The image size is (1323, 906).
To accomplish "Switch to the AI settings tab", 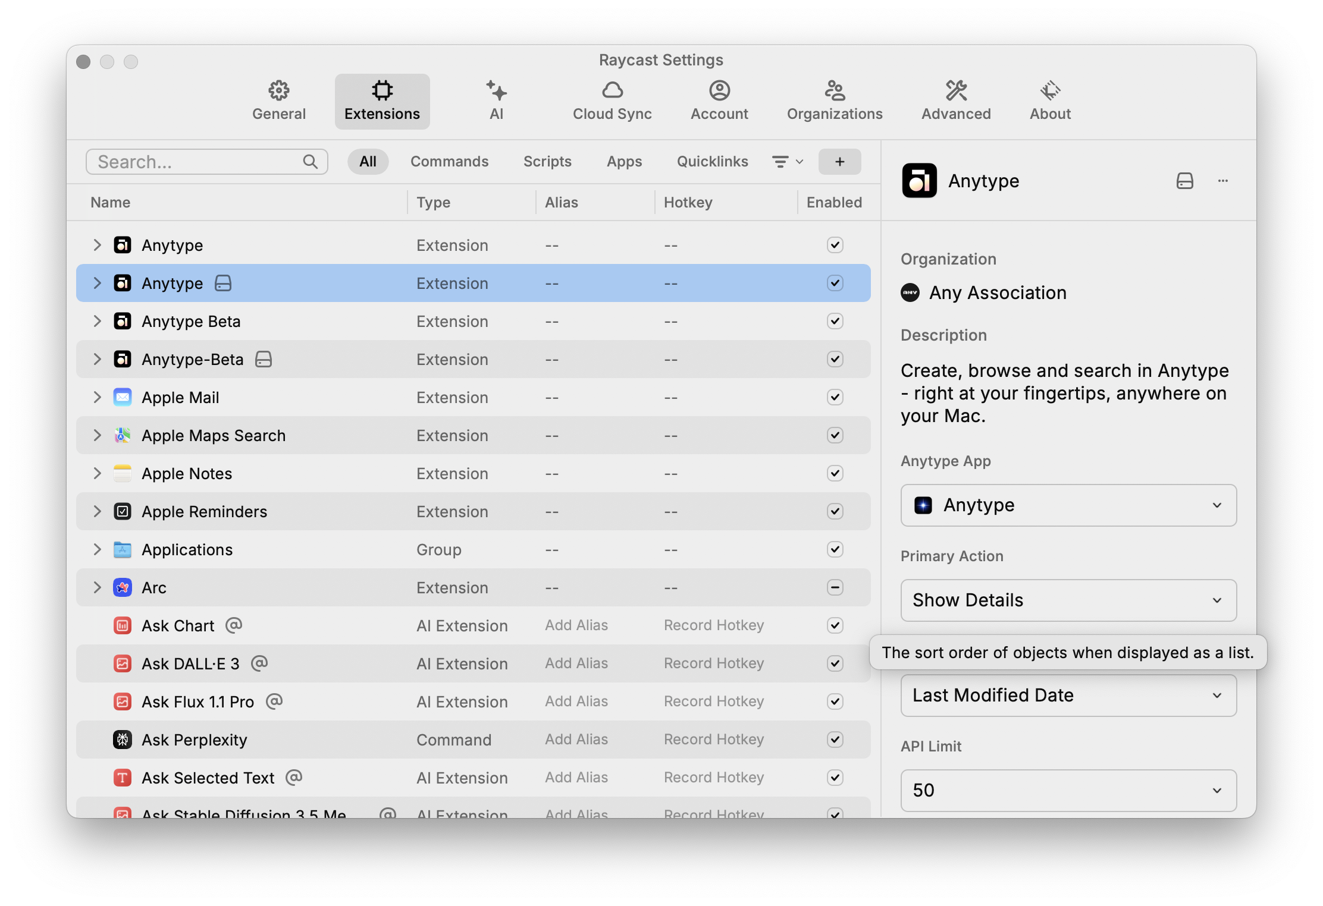I will pyautogui.click(x=496, y=101).
